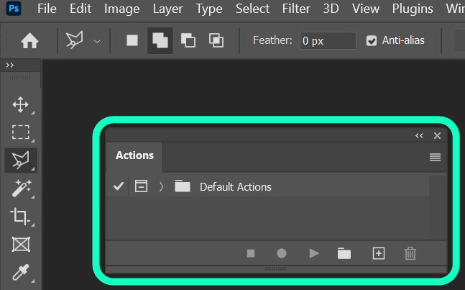Click the Actions panel vertical scrollbar
The height and width of the screenshot is (290, 465).
point(438,207)
